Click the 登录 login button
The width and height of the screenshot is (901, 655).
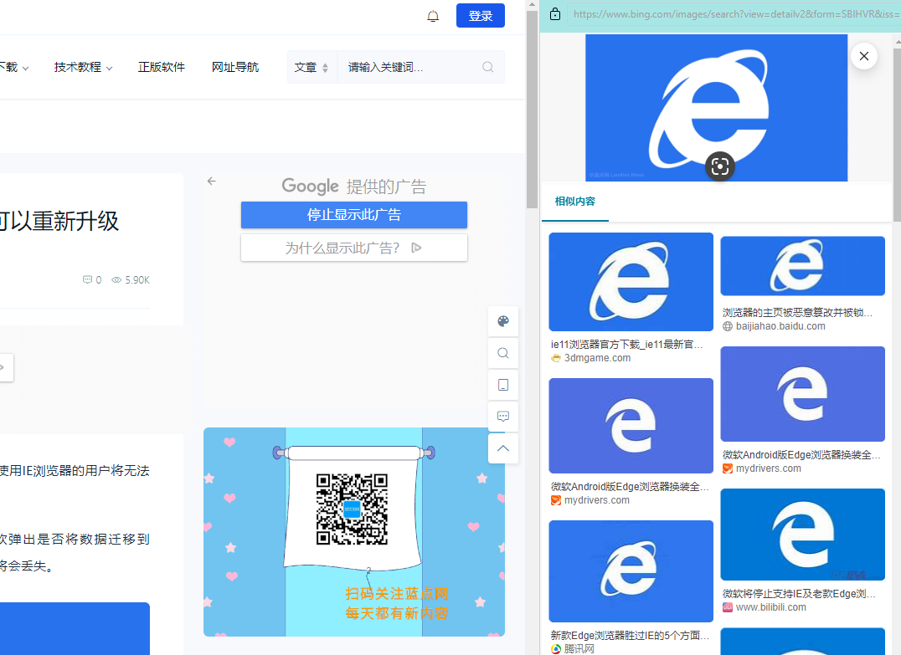[481, 16]
